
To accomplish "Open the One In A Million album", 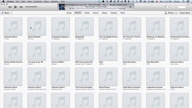I will [61, 52].
